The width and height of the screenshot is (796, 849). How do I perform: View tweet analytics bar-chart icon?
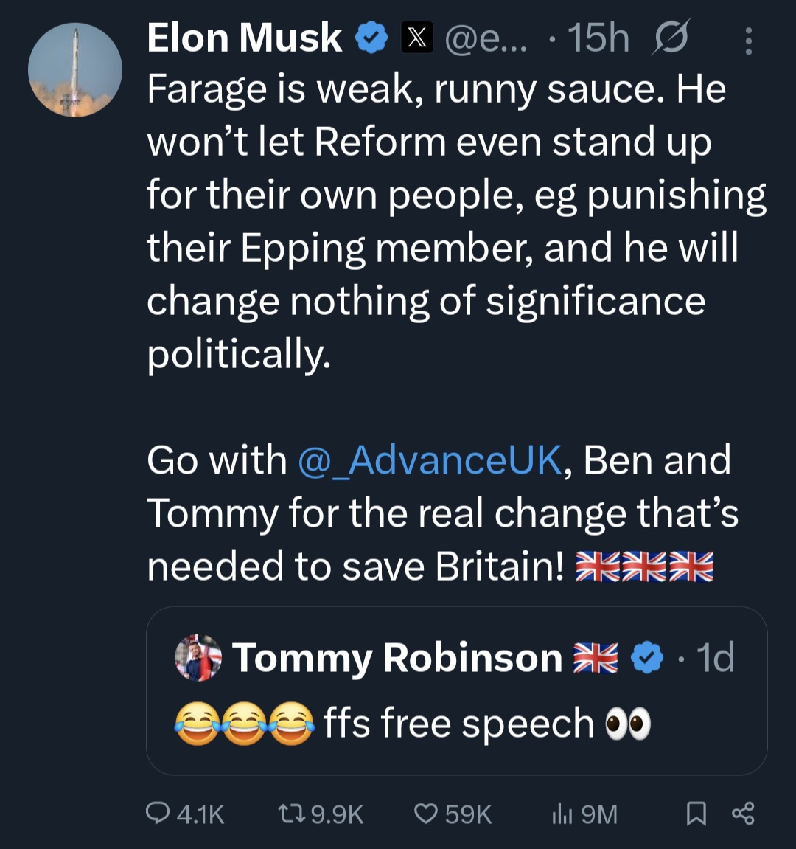click(x=562, y=814)
